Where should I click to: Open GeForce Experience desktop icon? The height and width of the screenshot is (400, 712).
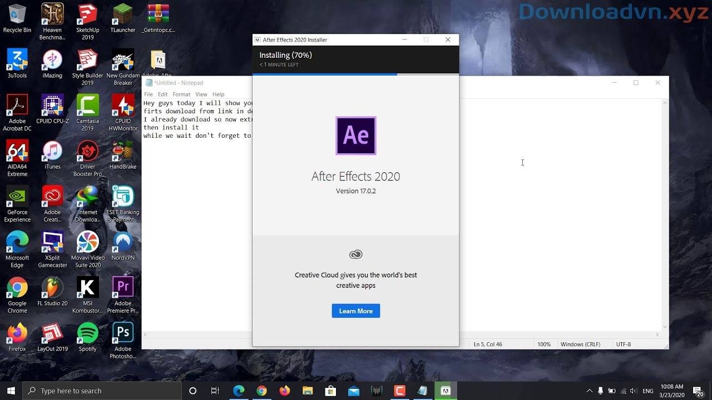pyautogui.click(x=17, y=204)
